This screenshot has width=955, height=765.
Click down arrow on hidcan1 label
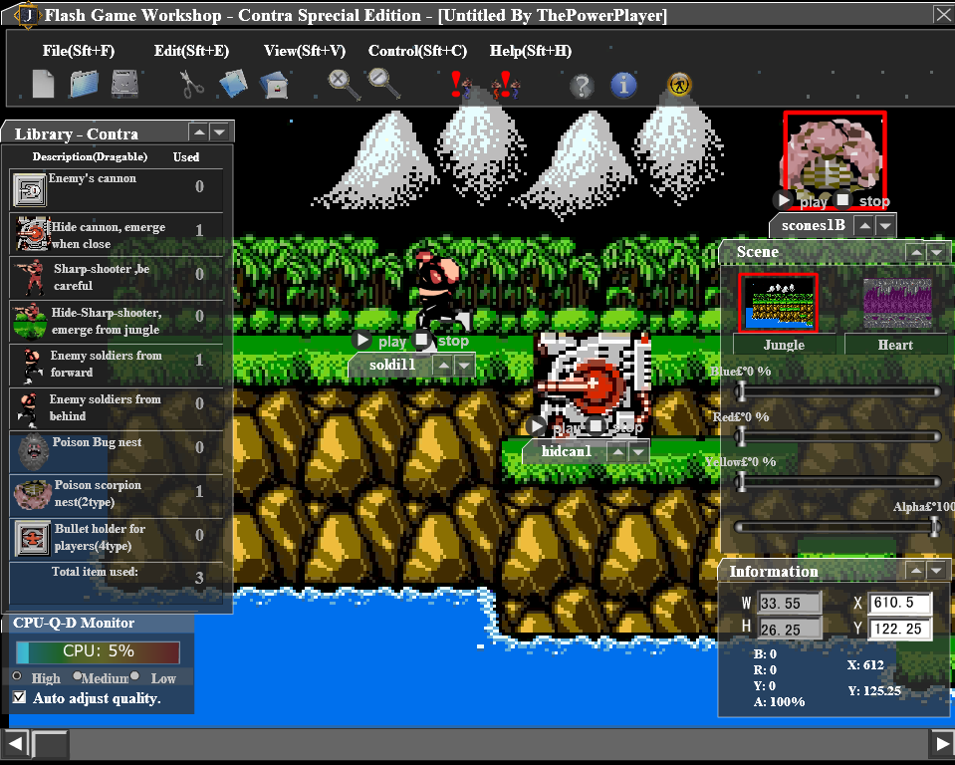[638, 452]
